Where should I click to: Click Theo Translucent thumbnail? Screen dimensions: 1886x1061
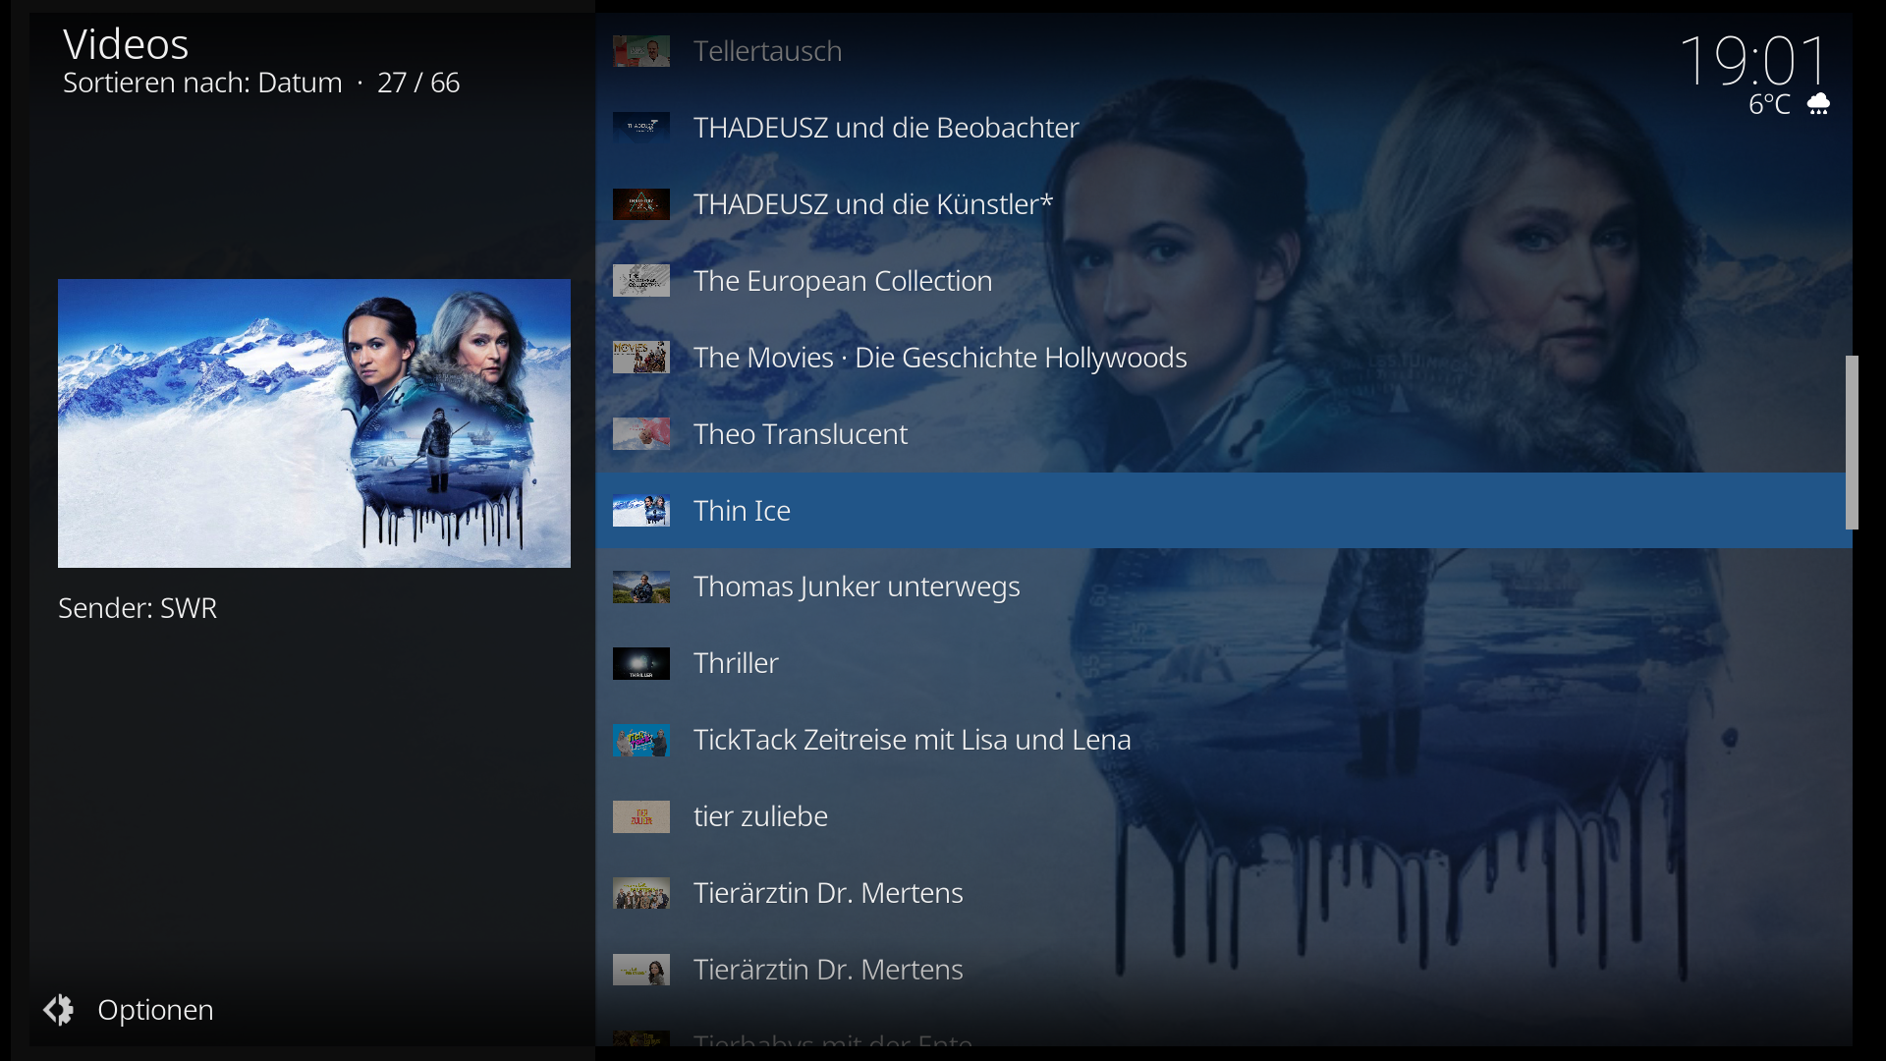[x=641, y=434]
